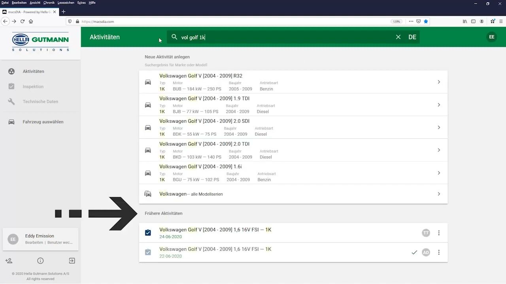Viewport: 506px width, 284px height.
Task: Click the EE avatar in user card
Action: click(x=13, y=239)
